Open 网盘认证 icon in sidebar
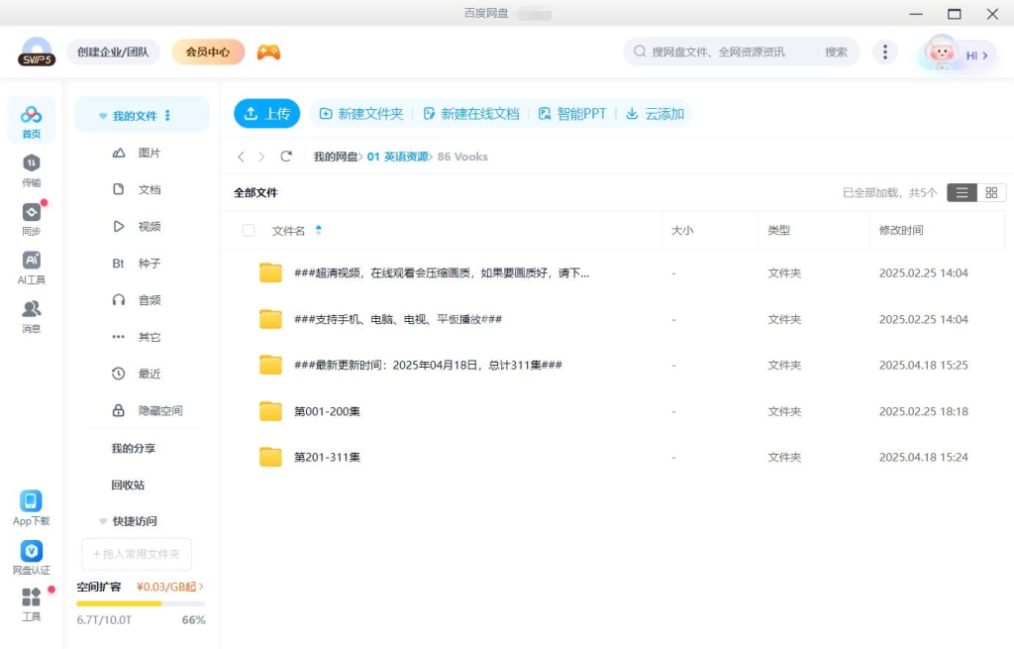Screen dimensions: 1014x649 [32, 552]
